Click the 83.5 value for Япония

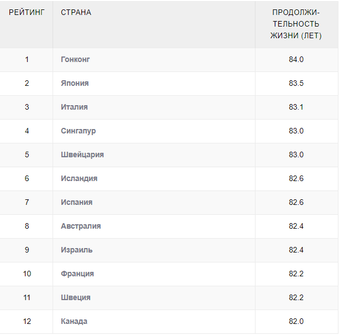tap(296, 83)
